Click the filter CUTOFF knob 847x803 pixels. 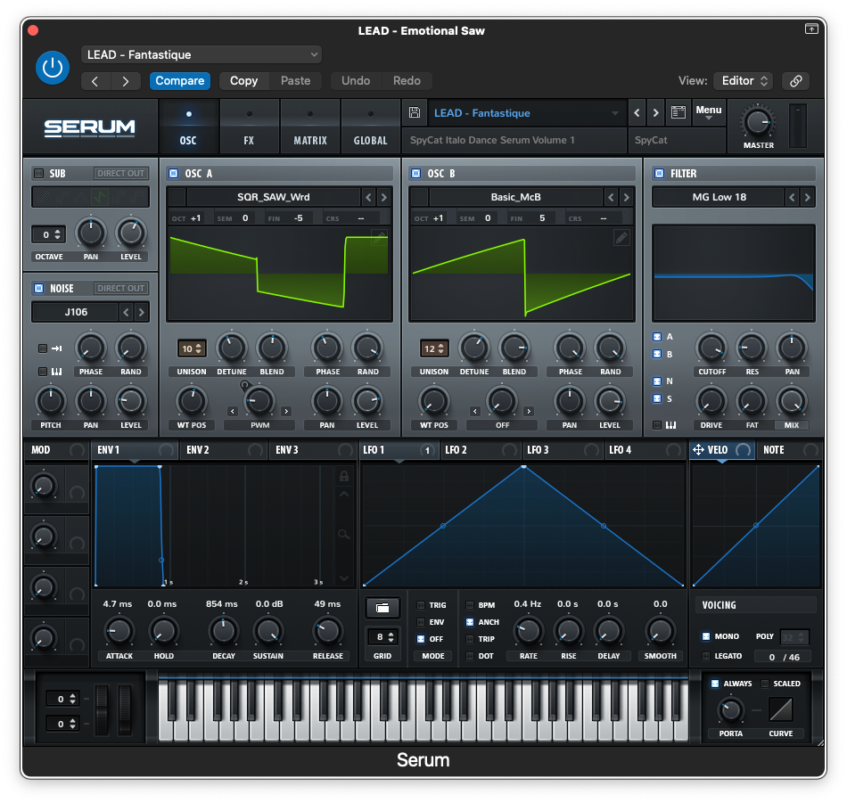(x=711, y=348)
